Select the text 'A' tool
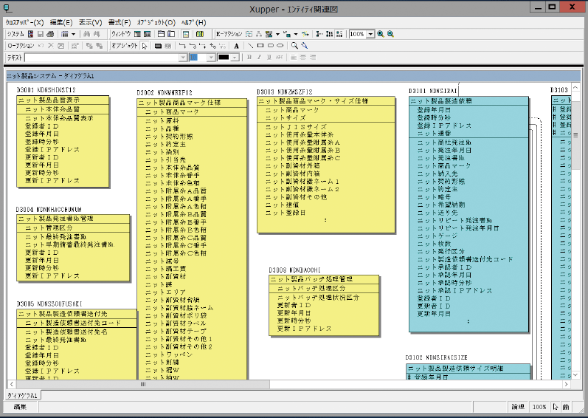Screen dimensions: 588x418 click(237, 46)
